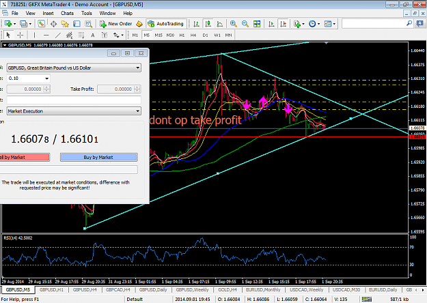Switch chart to Line Chart mode

(x=220, y=24)
